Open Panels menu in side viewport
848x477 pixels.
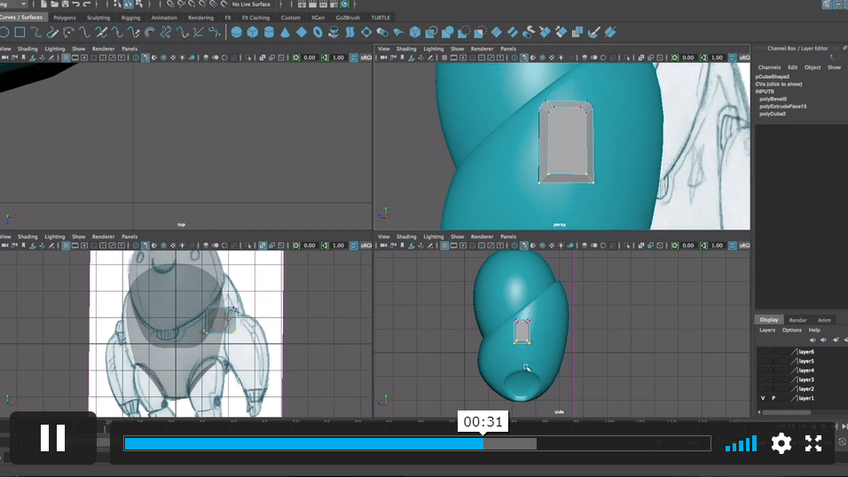pyautogui.click(x=507, y=237)
